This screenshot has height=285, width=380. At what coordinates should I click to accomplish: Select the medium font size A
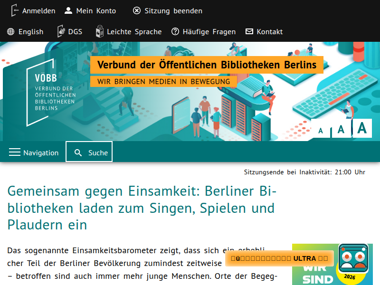point(341,129)
